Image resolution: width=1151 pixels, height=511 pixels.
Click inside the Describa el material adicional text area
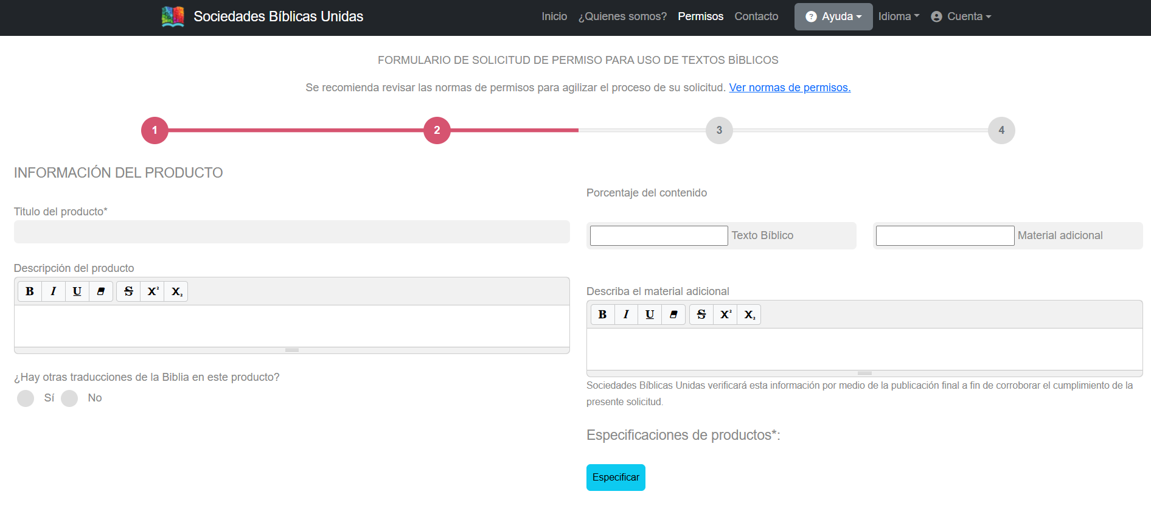864,349
